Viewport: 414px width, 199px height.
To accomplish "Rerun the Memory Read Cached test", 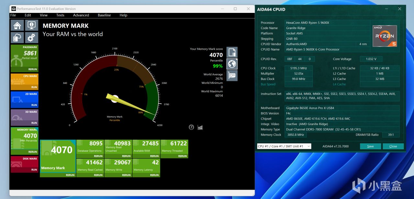I will coord(98,175).
